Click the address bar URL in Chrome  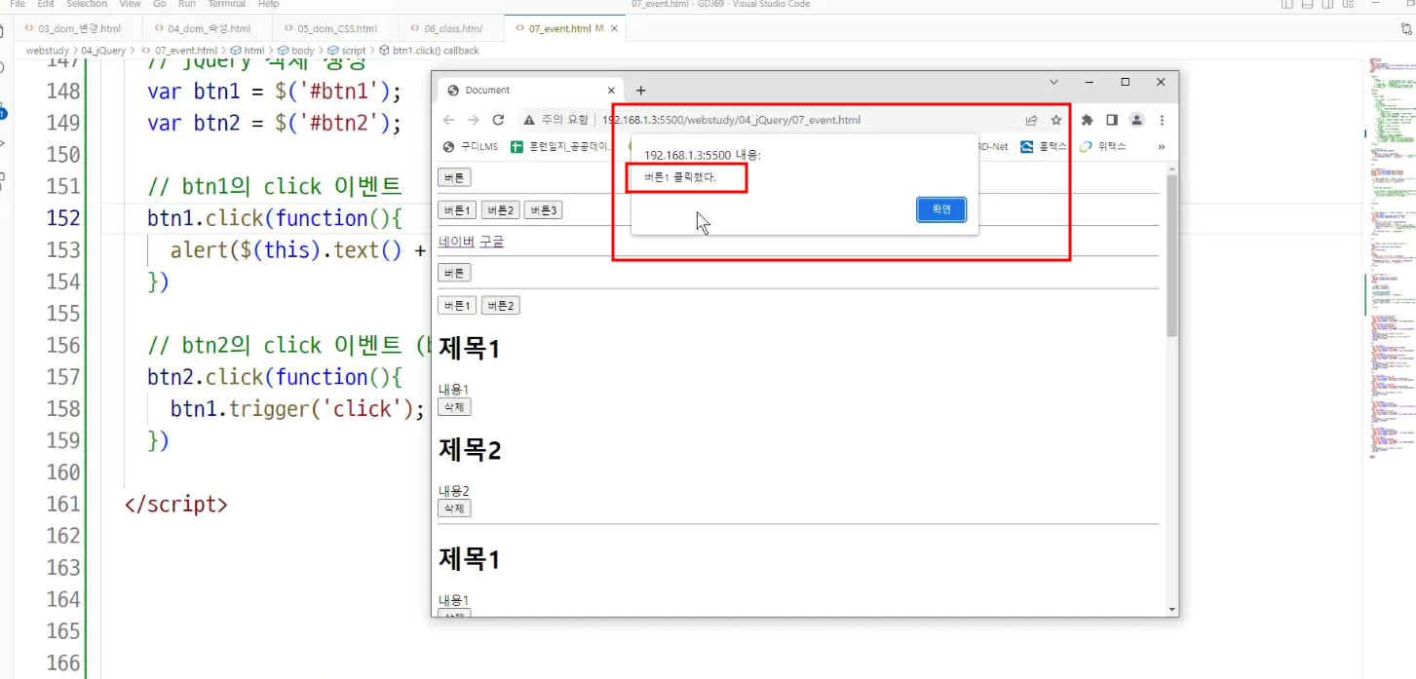click(731, 120)
